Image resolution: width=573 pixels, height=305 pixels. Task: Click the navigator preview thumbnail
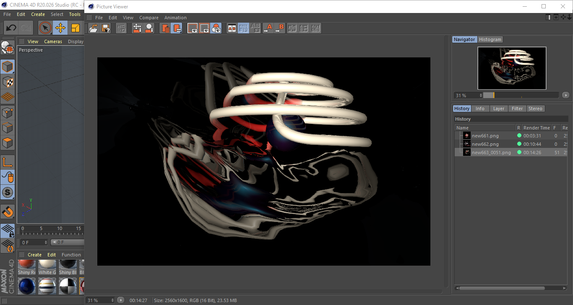(x=512, y=68)
